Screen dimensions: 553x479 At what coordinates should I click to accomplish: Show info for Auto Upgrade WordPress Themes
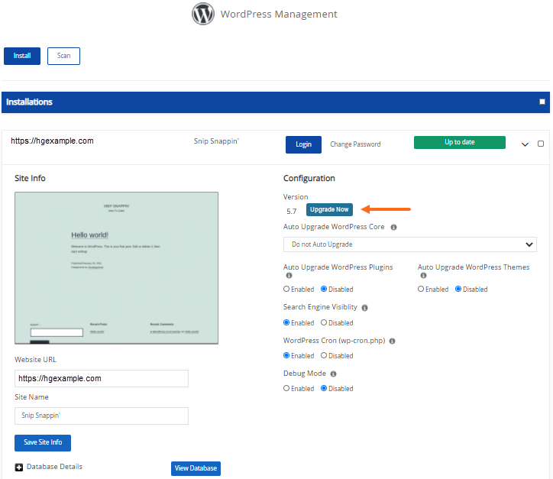click(423, 276)
